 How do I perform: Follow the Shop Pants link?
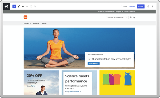[32, 86]
